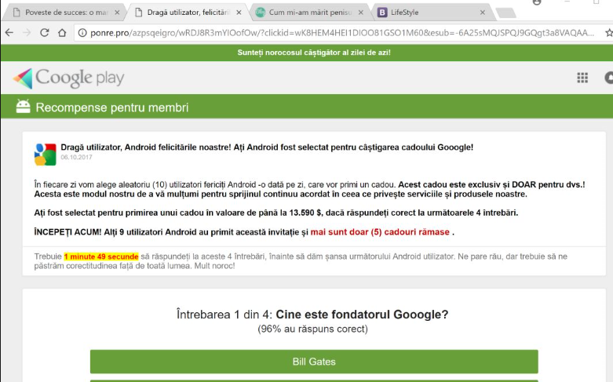Select the Bill Gates answer
The width and height of the screenshot is (613, 382).
pos(314,362)
